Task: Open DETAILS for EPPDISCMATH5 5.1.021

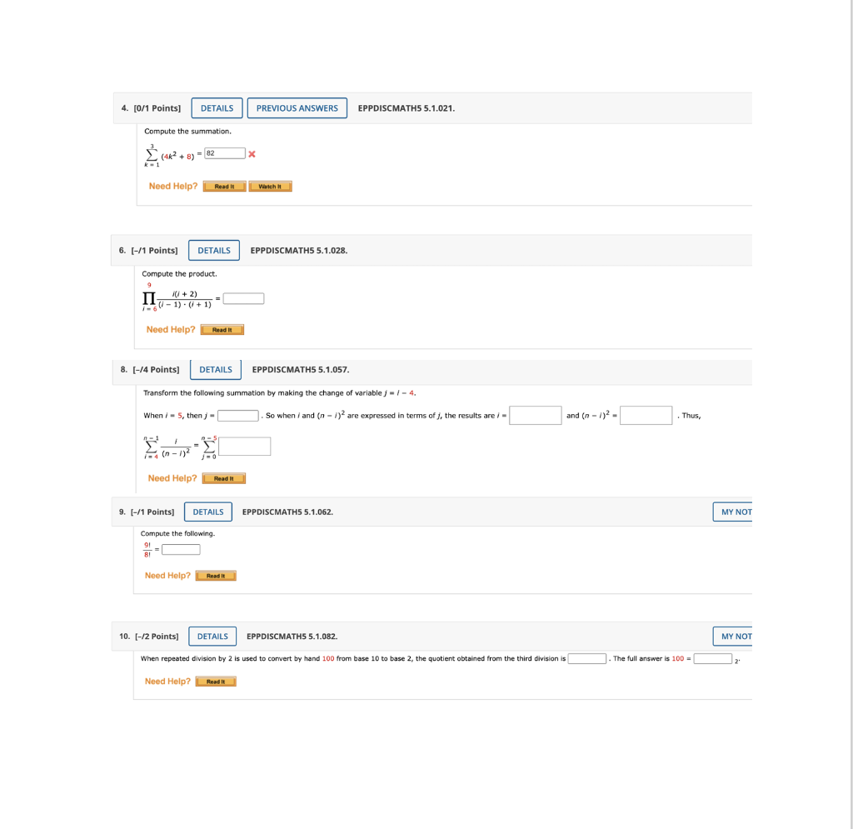Action: pyautogui.click(x=217, y=107)
